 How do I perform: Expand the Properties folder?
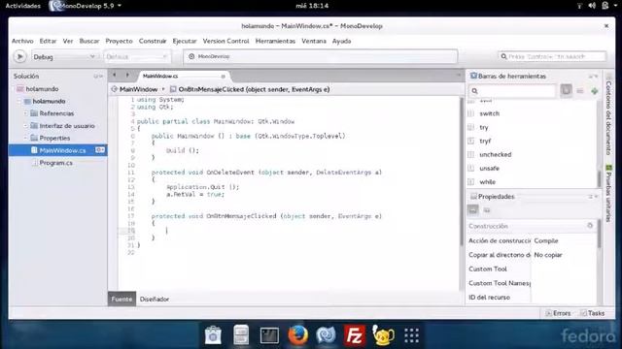[x=25, y=138]
